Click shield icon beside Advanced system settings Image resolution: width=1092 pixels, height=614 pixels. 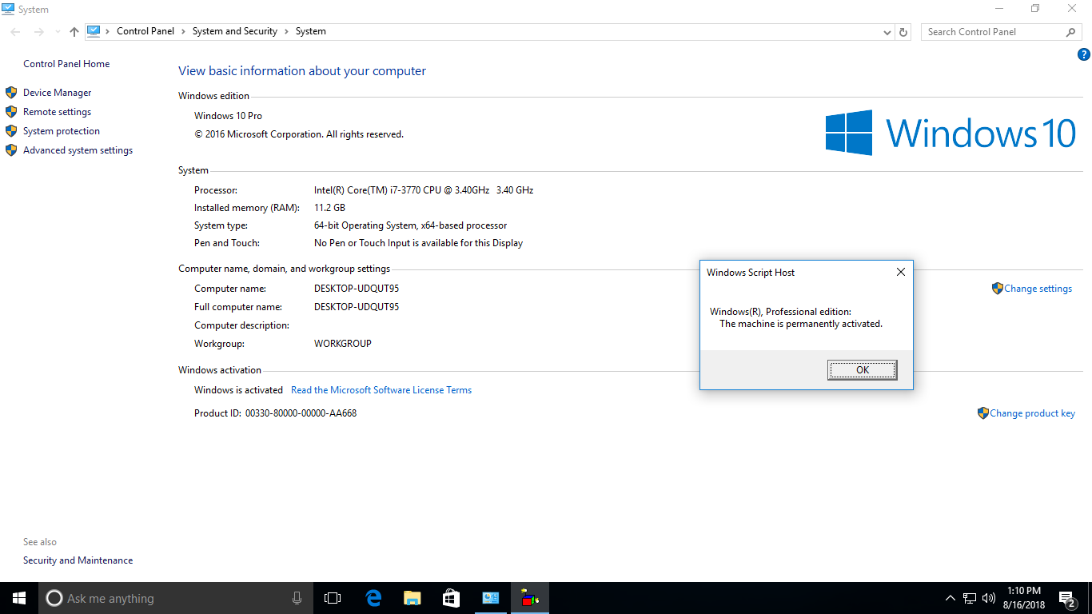coord(11,150)
